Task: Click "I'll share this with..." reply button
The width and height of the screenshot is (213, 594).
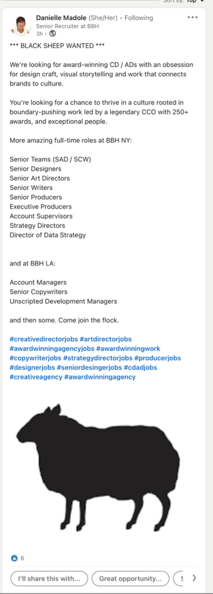Action: point(49,579)
